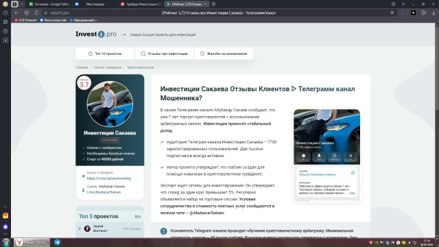Click the sidebar play/video icon
This screenshot has height=247, width=439.
[x=5, y=31]
